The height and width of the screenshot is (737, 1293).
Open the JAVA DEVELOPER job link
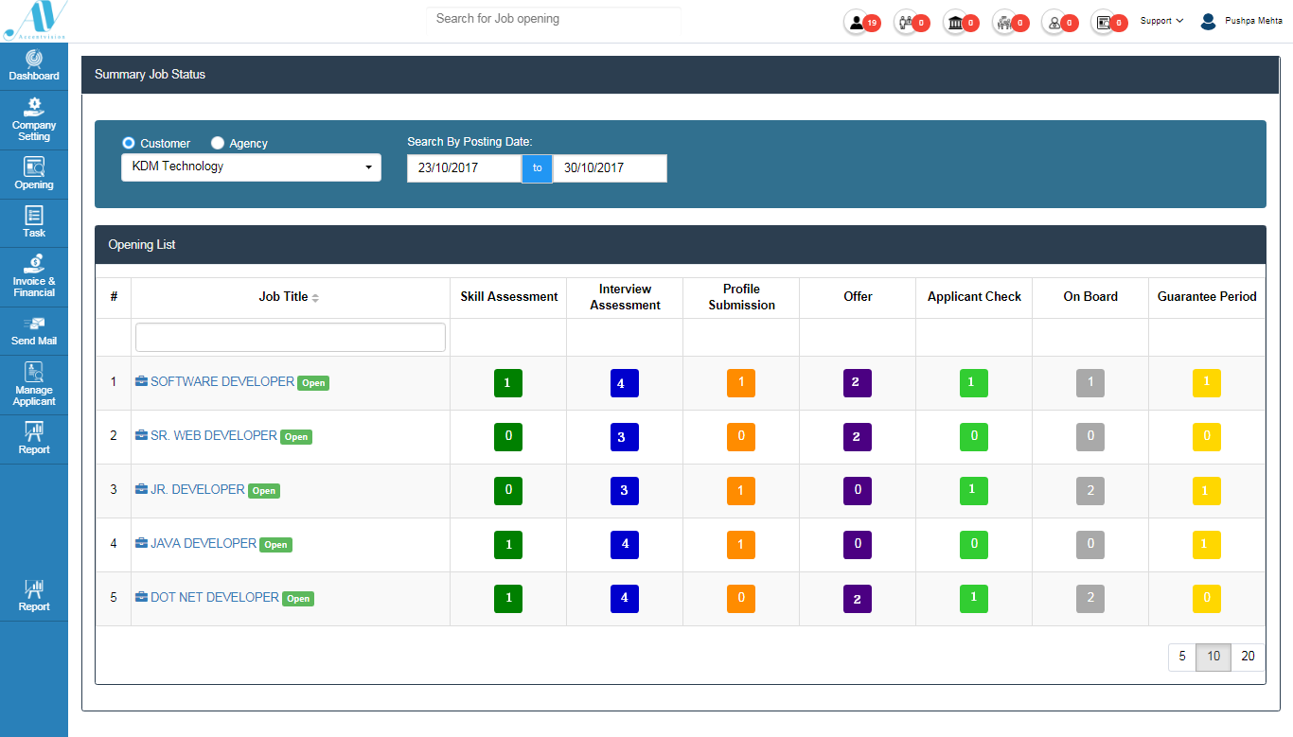[x=204, y=543]
